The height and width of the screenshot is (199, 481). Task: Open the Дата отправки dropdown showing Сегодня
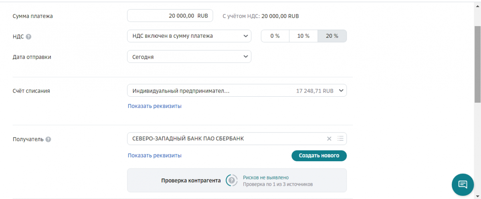189,57
